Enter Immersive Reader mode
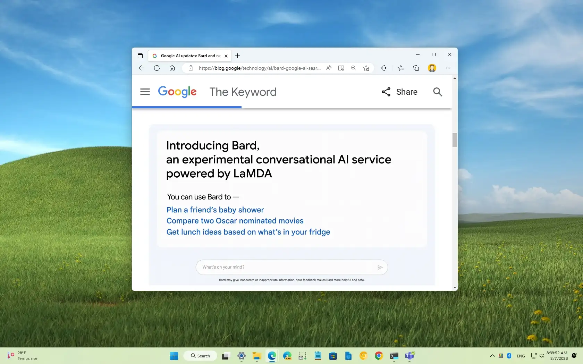The width and height of the screenshot is (583, 364). point(341,68)
